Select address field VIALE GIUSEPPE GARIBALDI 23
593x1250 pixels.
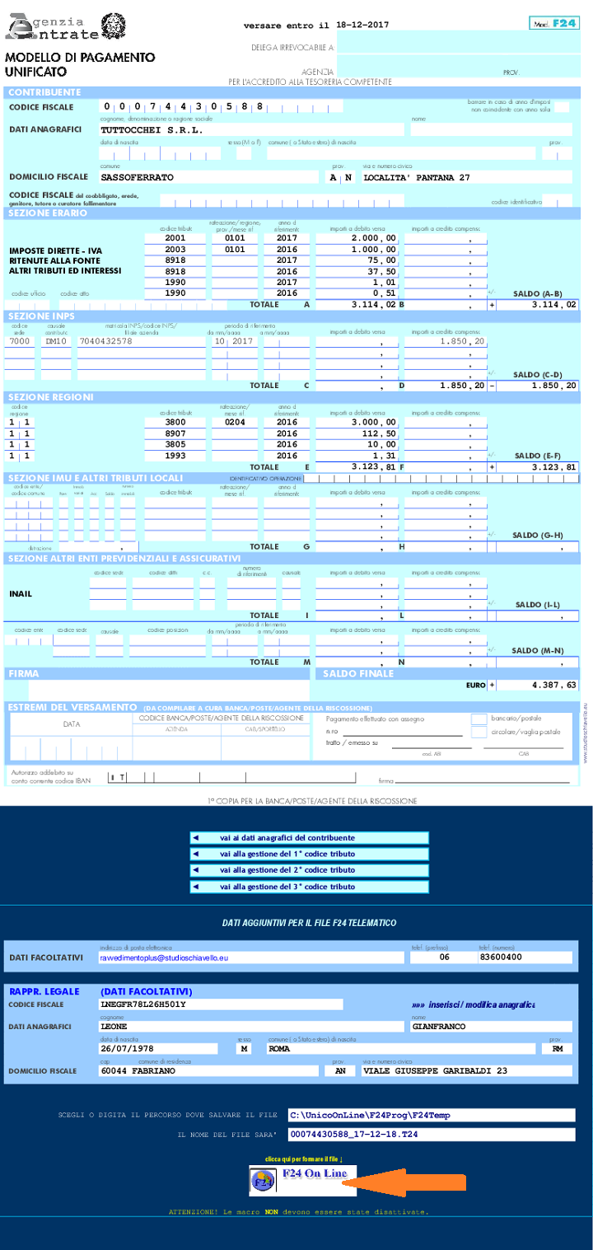coord(467,1071)
